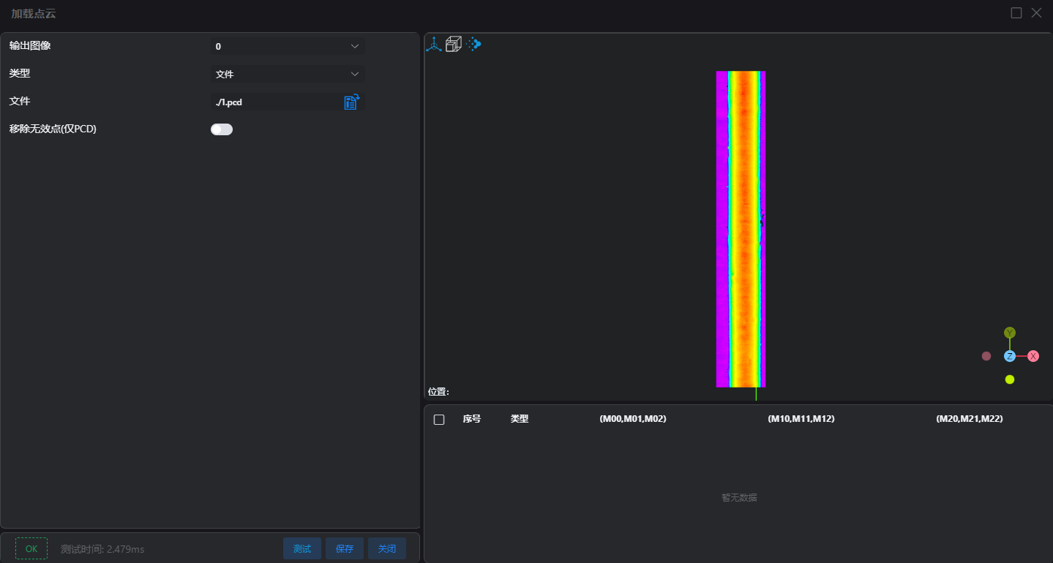Screen dimensions: 1053x563
Task: Click the 位置: label in viewer
Action: click(438, 392)
